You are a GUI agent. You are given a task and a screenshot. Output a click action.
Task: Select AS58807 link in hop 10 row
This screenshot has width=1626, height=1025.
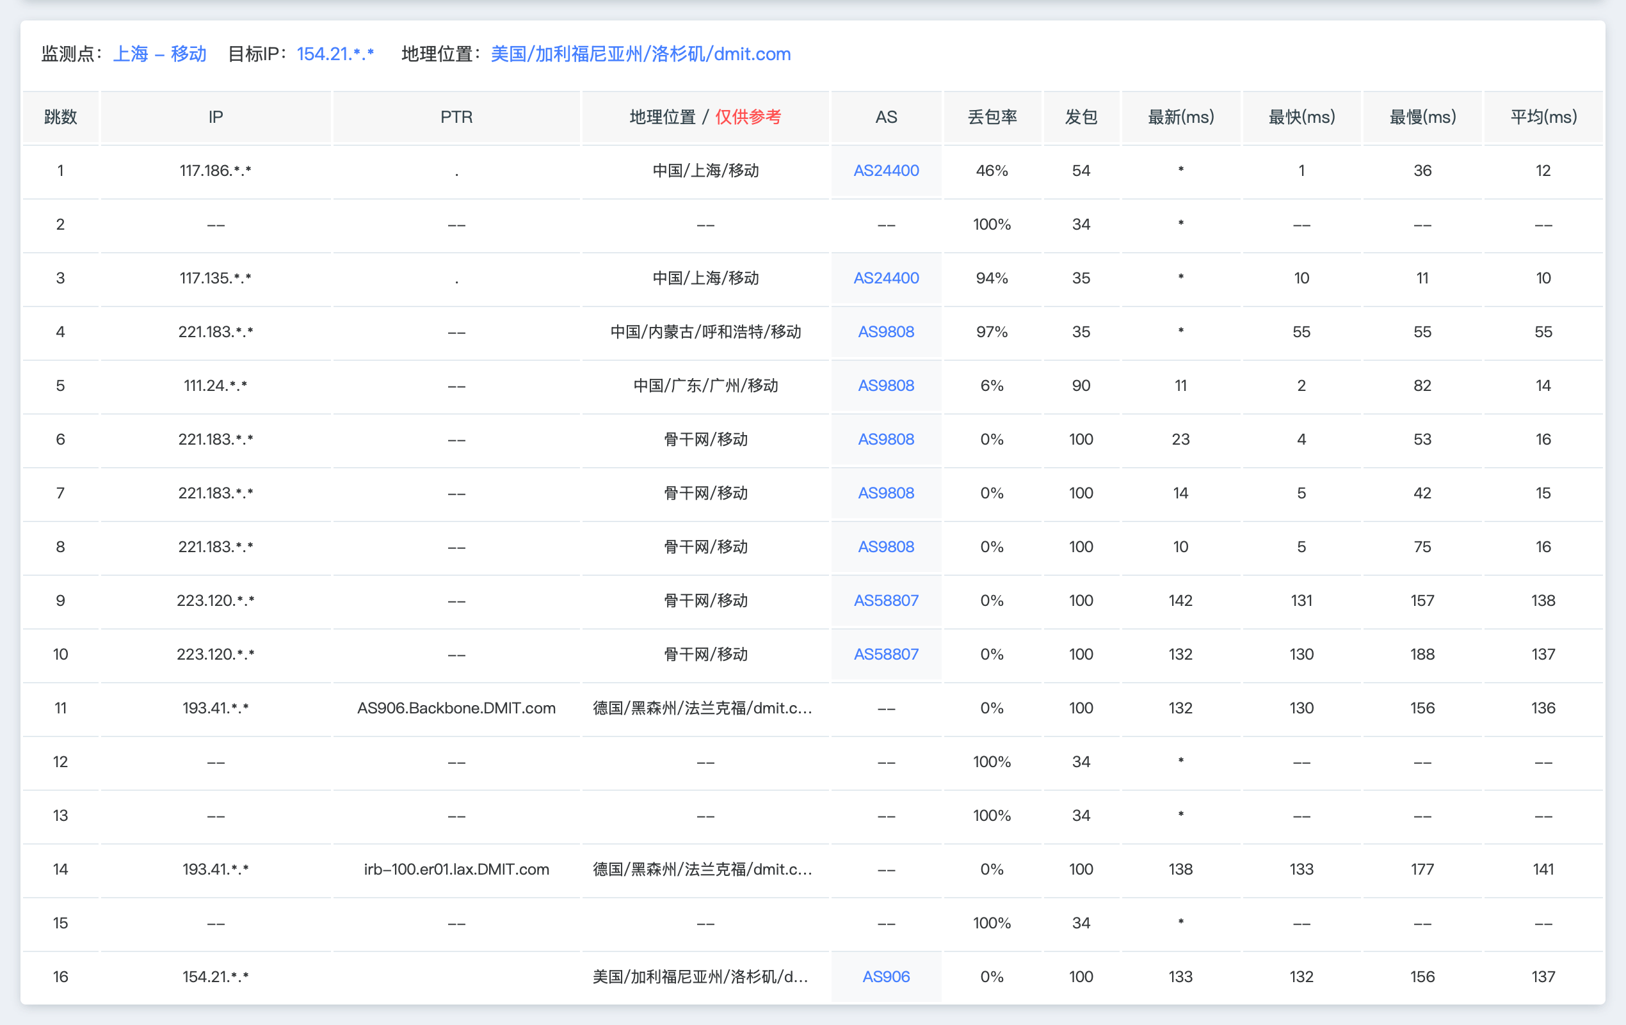pyautogui.click(x=885, y=655)
